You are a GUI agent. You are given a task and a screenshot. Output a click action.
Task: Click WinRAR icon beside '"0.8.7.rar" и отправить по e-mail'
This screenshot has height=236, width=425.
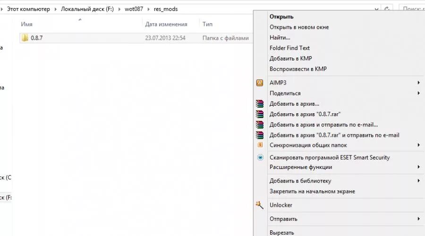click(x=260, y=135)
